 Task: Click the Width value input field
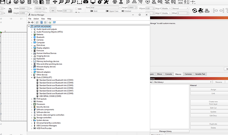[24, 9]
